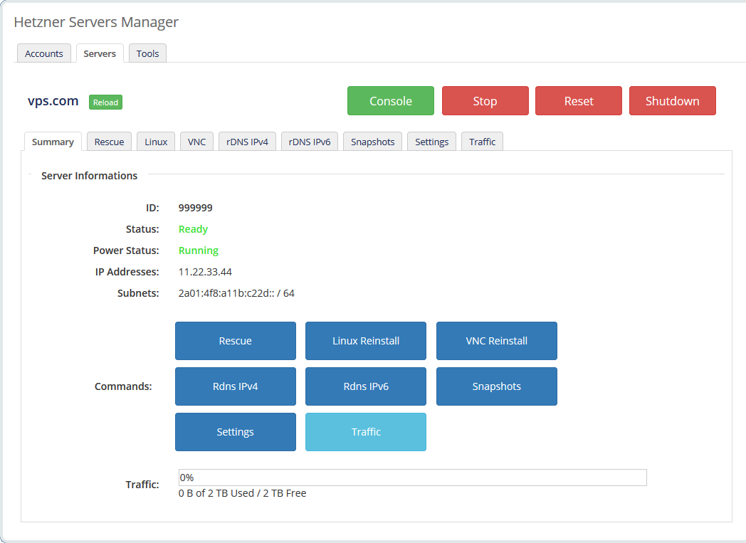Click the Traffic usage progress bar
The height and width of the screenshot is (543, 746).
coord(413,477)
